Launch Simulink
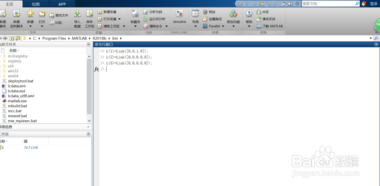 click(180, 17)
